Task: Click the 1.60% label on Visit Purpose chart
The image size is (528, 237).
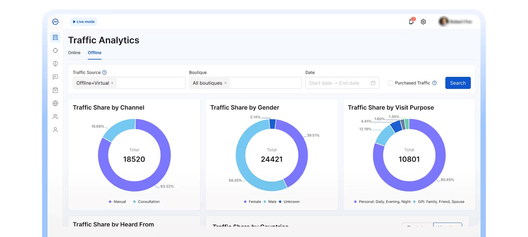Action: coord(379,119)
